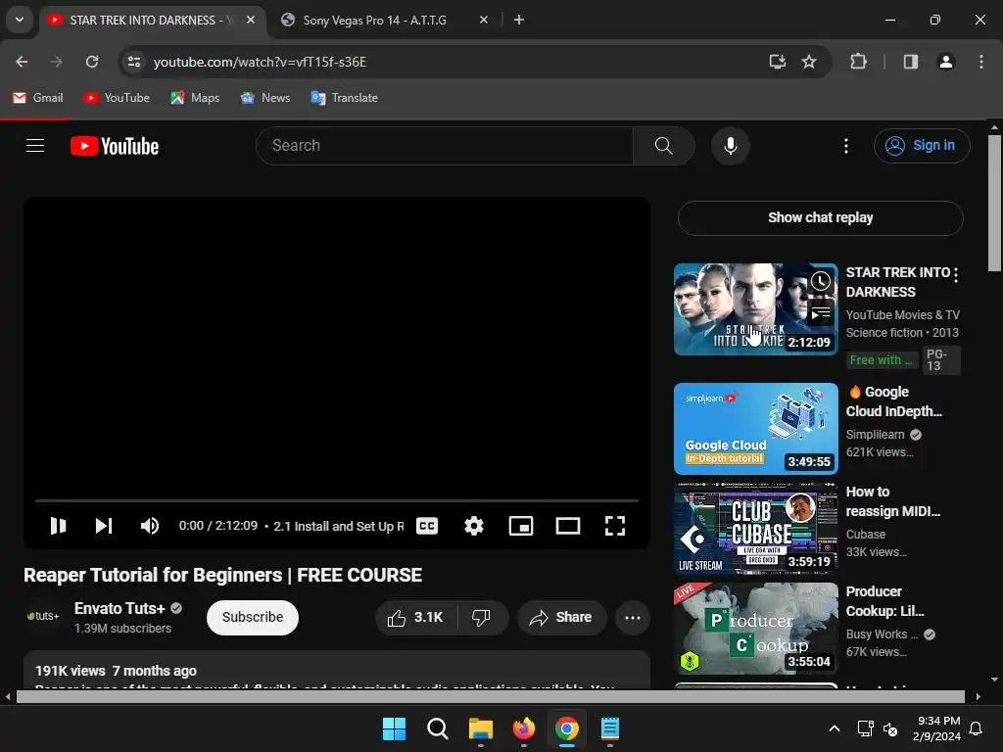Open How to reassign MIDI video title

pos(892,501)
